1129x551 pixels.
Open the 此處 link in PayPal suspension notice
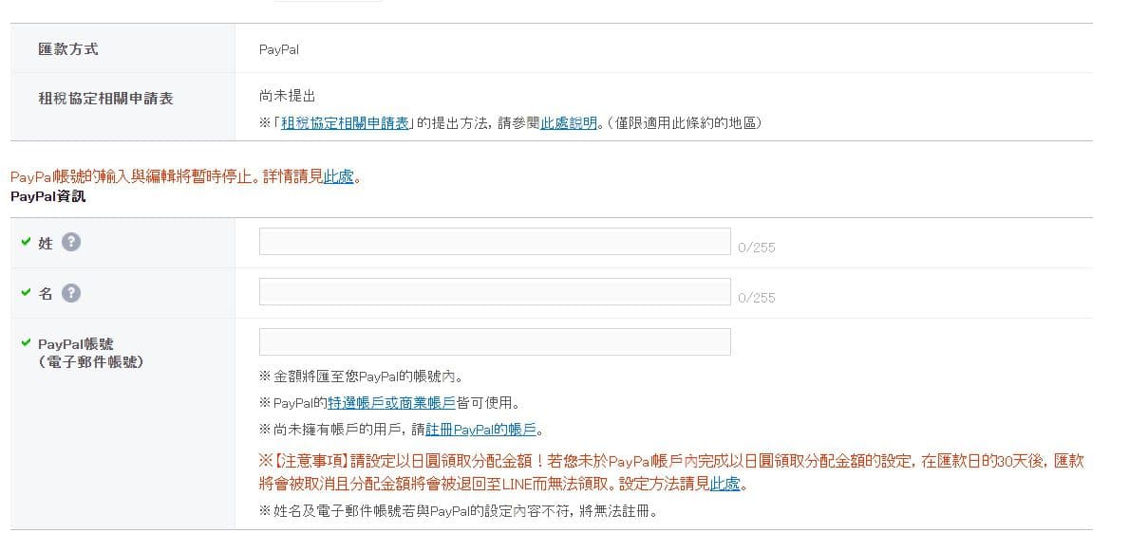338,177
